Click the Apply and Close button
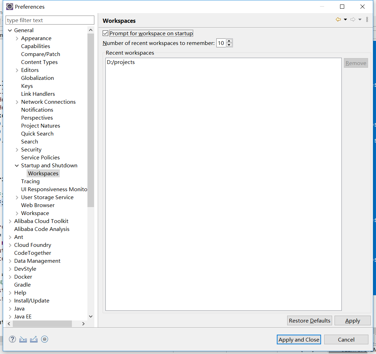The width and height of the screenshot is (376, 354). [x=299, y=339]
